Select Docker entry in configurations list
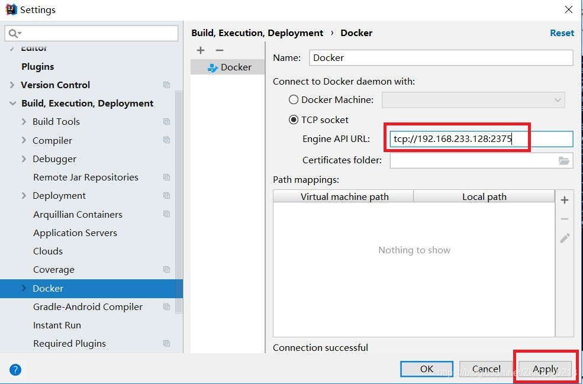Image resolution: width=583 pixels, height=384 pixels. click(x=227, y=67)
